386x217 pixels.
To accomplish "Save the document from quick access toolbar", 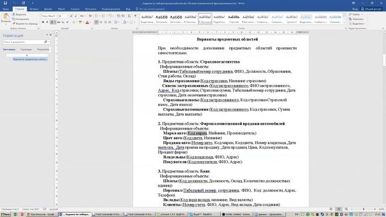I will tap(5, 3).
